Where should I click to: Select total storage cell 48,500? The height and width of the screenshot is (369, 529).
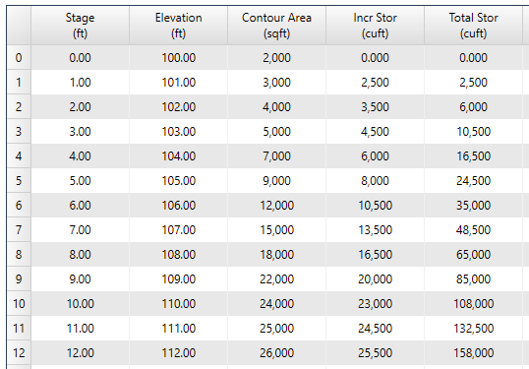click(x=473, y=230)
